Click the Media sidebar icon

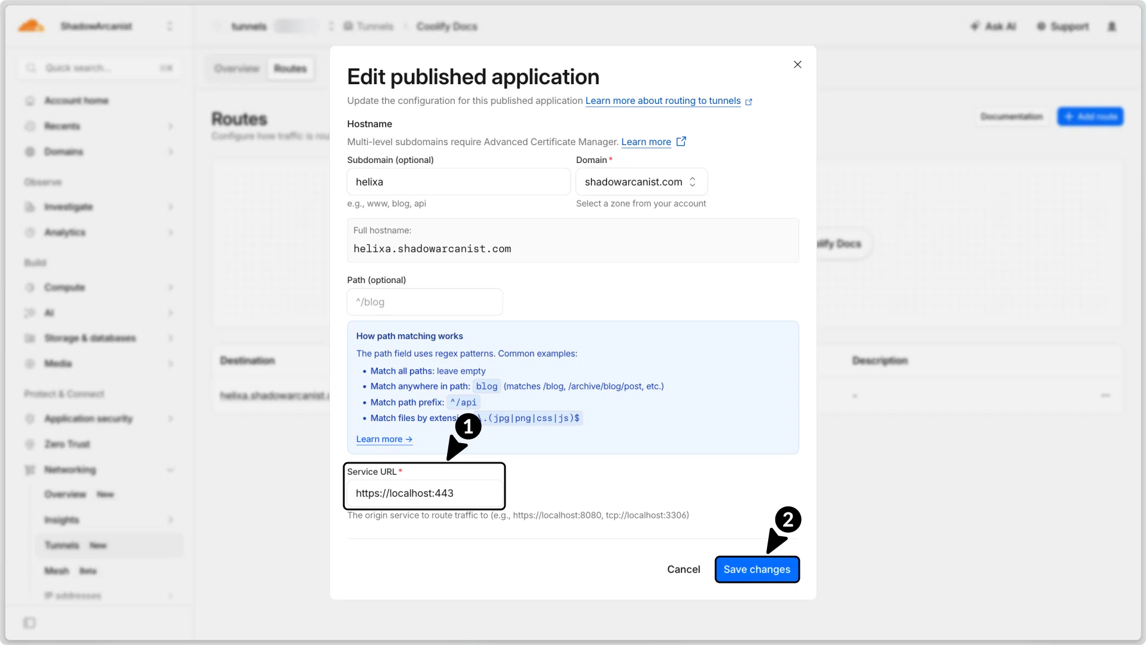pyautogui.click(x=30, y=364)
